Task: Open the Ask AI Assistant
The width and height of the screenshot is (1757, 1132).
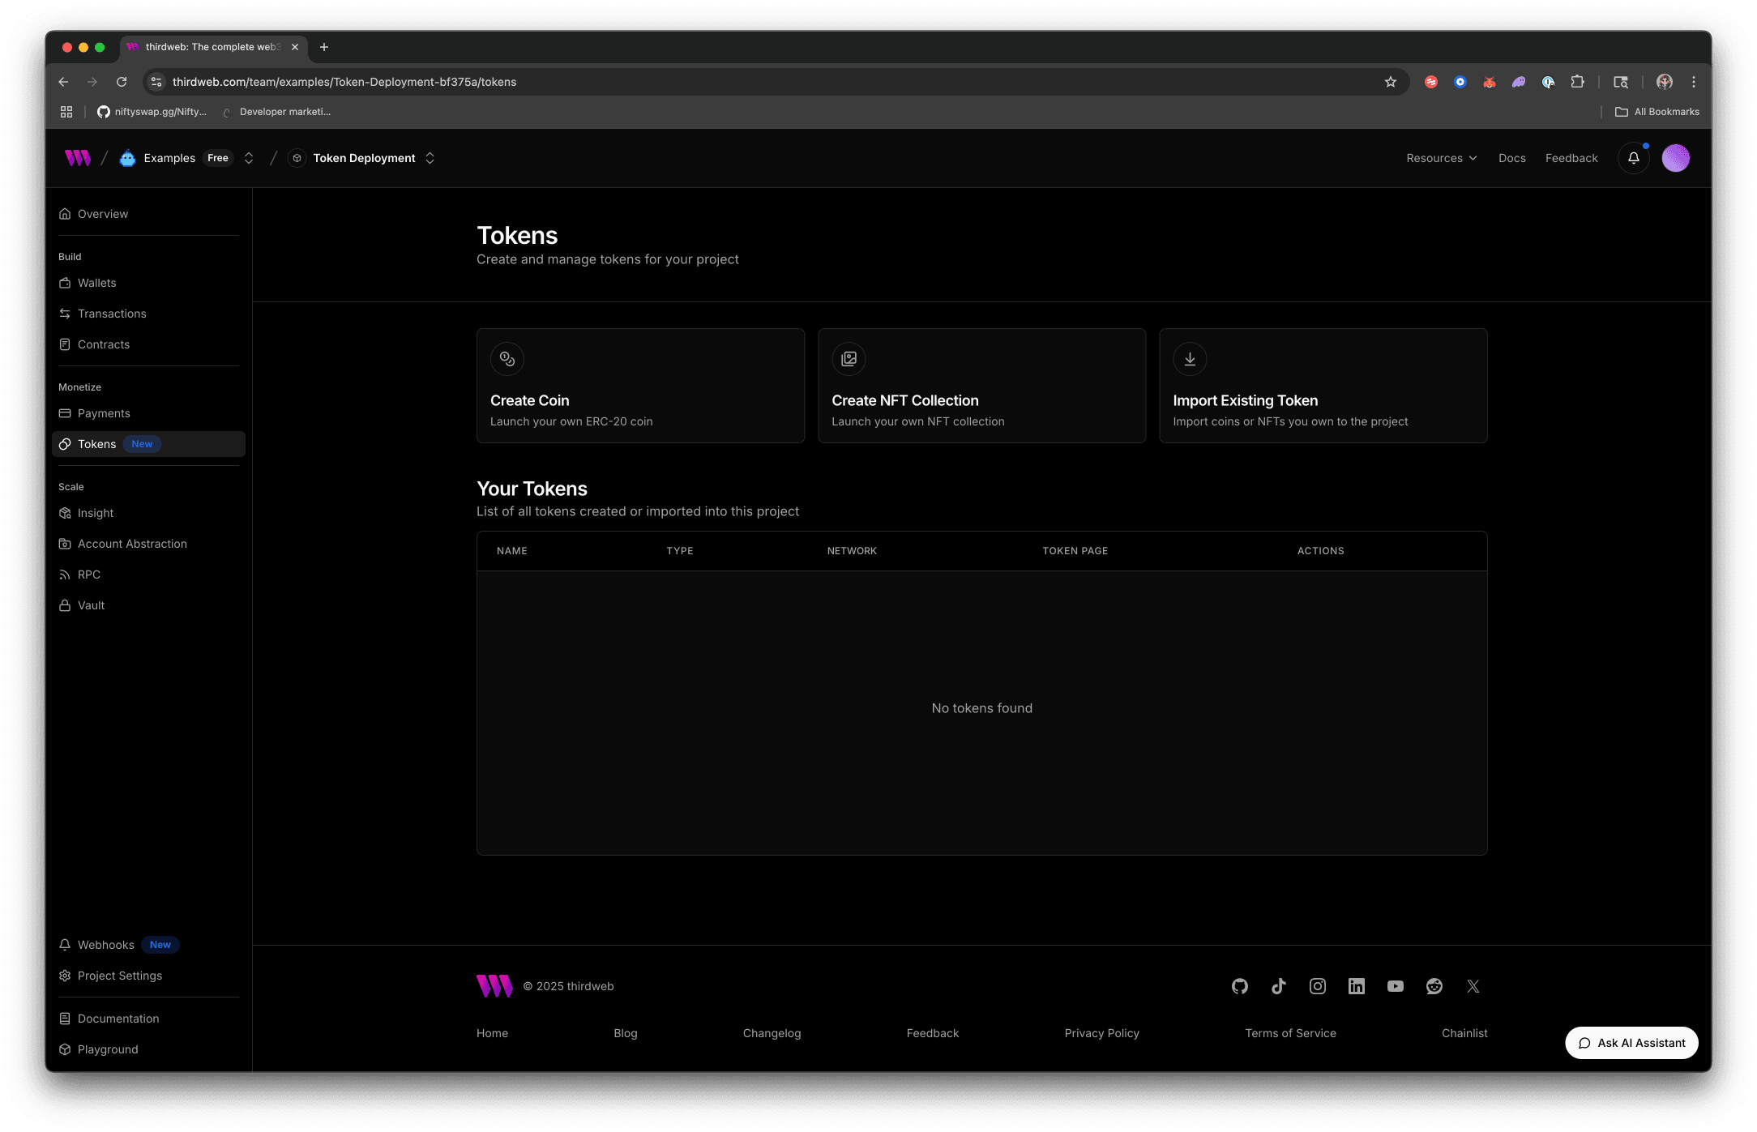Action: point(1631,1043)
